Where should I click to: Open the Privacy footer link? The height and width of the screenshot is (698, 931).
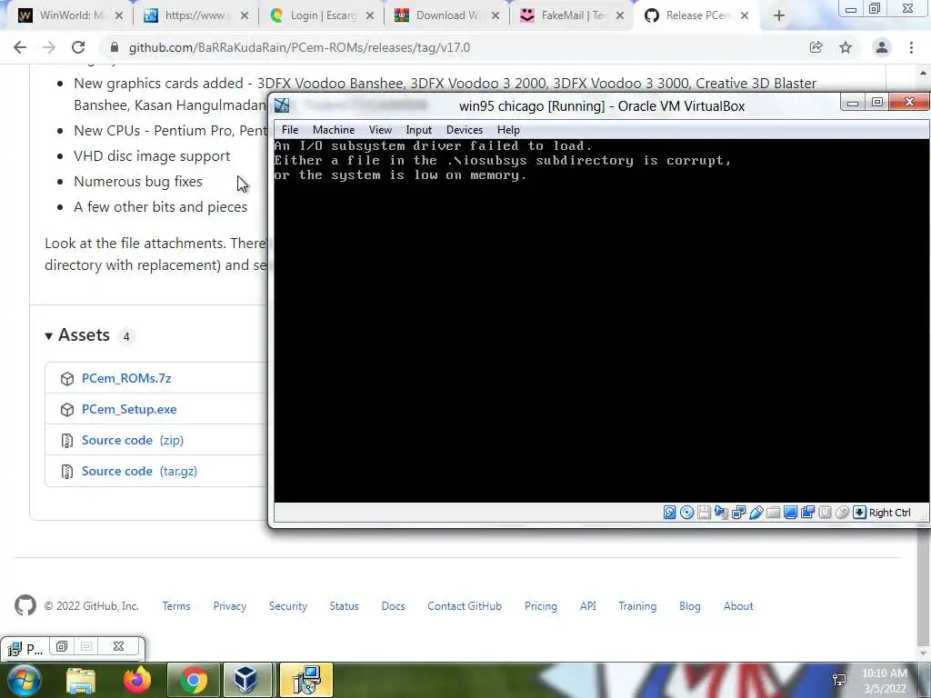coord(230,606)
